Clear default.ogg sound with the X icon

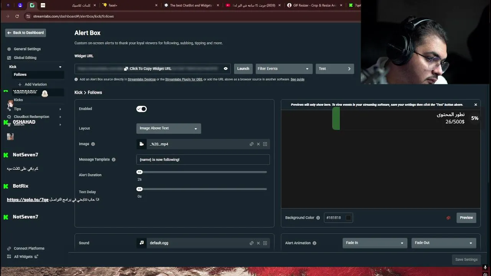[258, 243]
